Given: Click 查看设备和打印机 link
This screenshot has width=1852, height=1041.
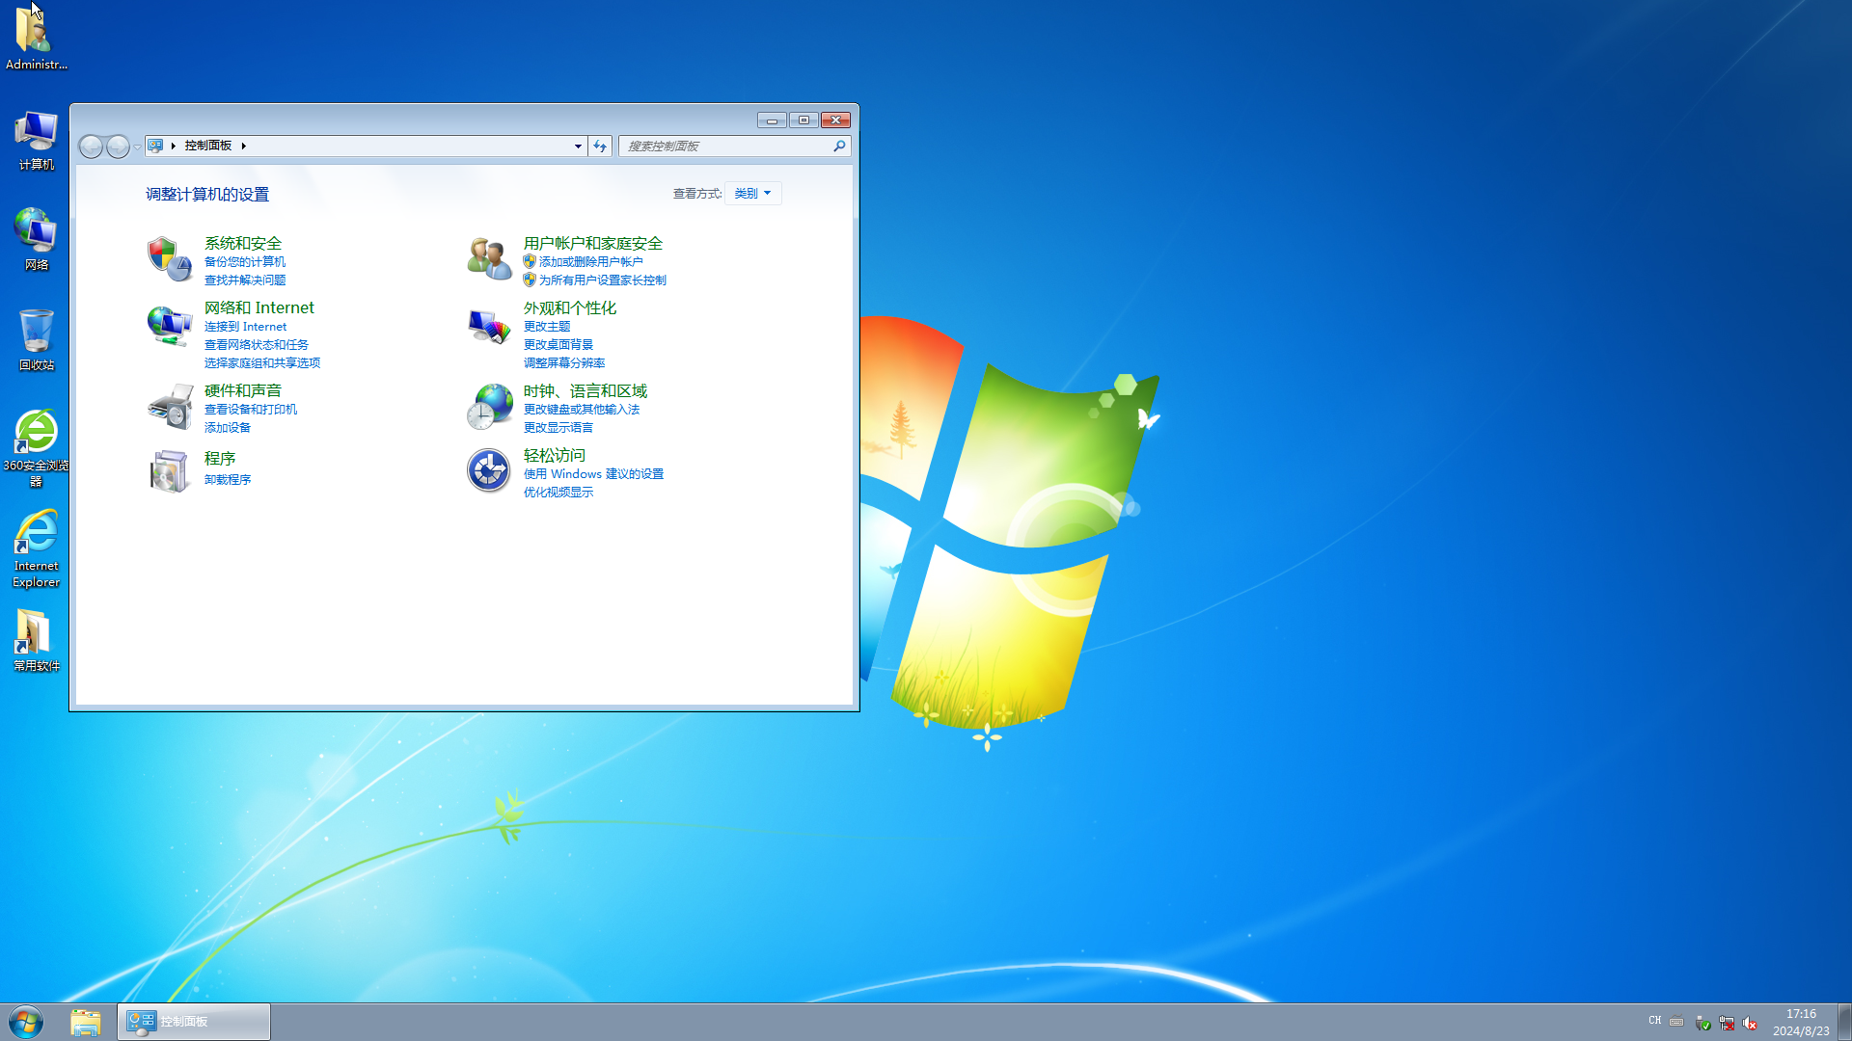Looking at the screenshot, I should (x=251, y=410).
